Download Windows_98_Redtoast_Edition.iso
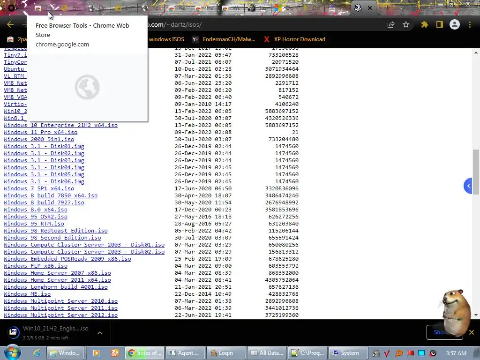The height and width of the screenshot is (360, 480). (x=56, y=231)
